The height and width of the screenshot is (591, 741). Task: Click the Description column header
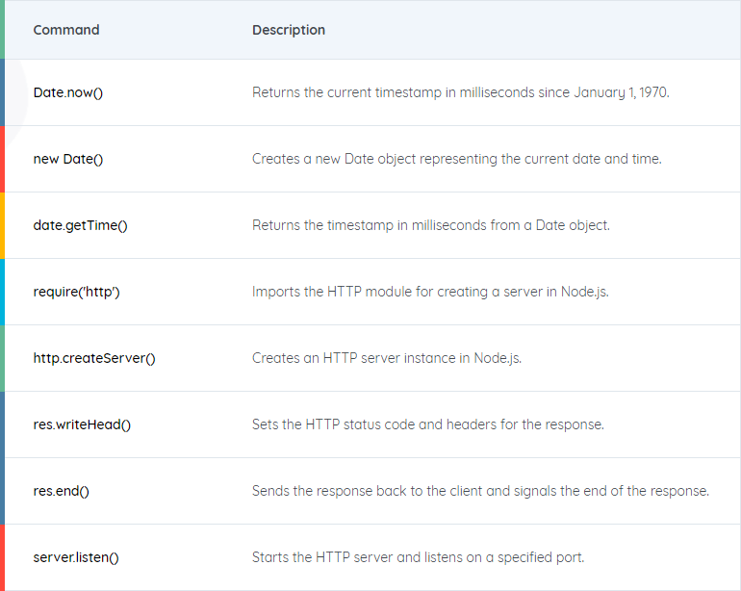[289, 30]
